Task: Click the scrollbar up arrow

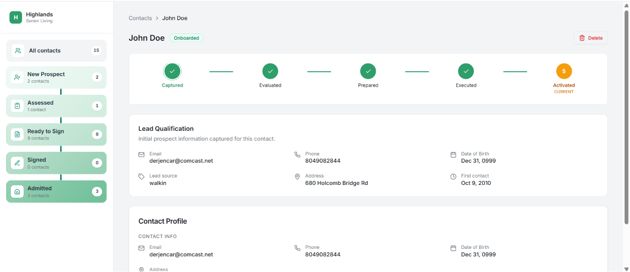Action: click(x=627, y=4)
